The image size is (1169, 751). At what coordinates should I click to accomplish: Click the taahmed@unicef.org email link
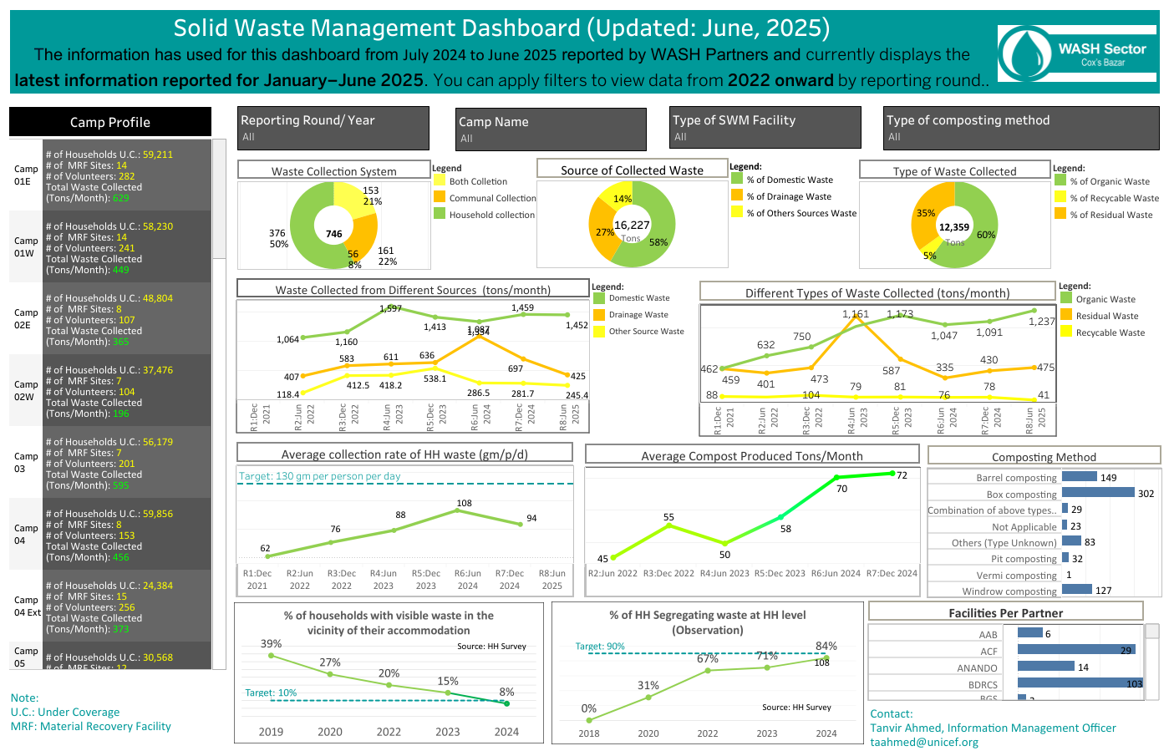pyautogui.click(x=924, y=742)
